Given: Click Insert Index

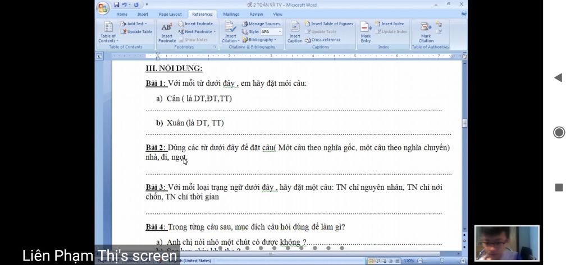Looking at the screenshot, I should pyautogui.click(x=390, y=24).
